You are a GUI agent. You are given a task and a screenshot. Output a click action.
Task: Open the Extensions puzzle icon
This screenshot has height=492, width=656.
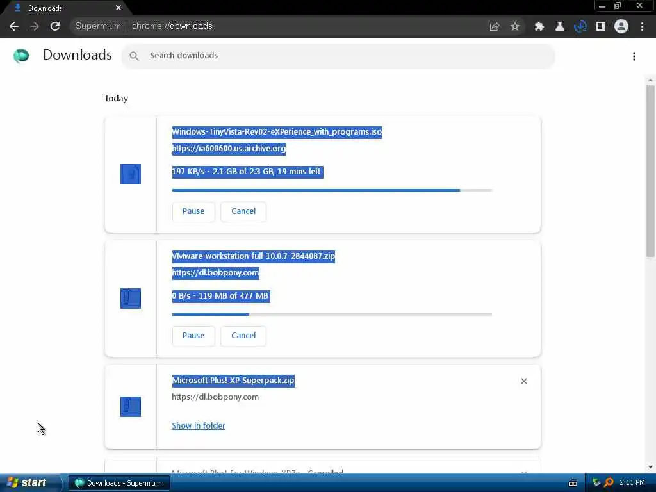[539, 26]
